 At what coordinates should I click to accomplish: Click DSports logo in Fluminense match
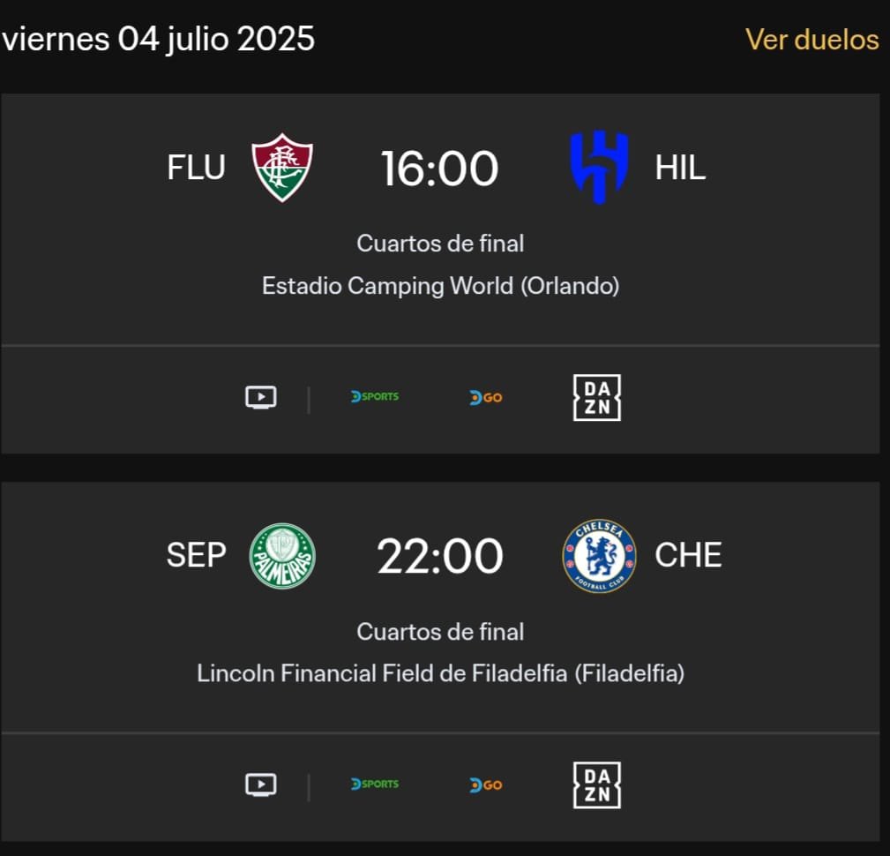375,396
